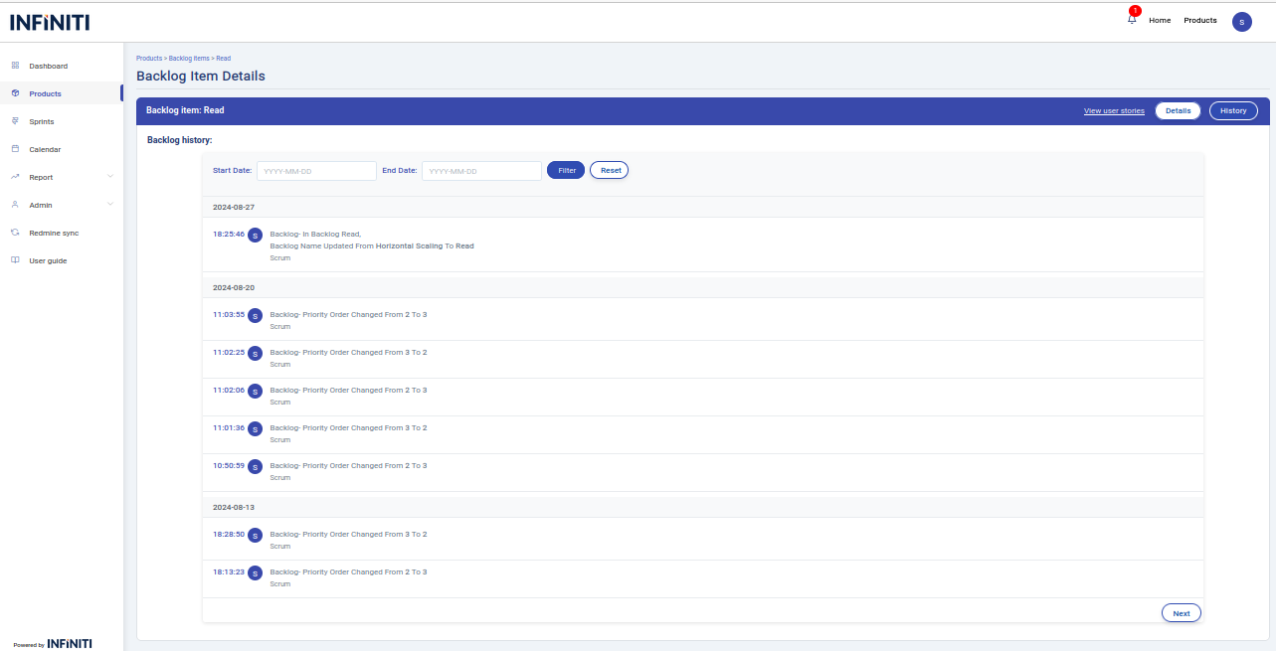The image size is (1276, 651).
Task: Open the View user stories link
Action: tap(1114, 110)
